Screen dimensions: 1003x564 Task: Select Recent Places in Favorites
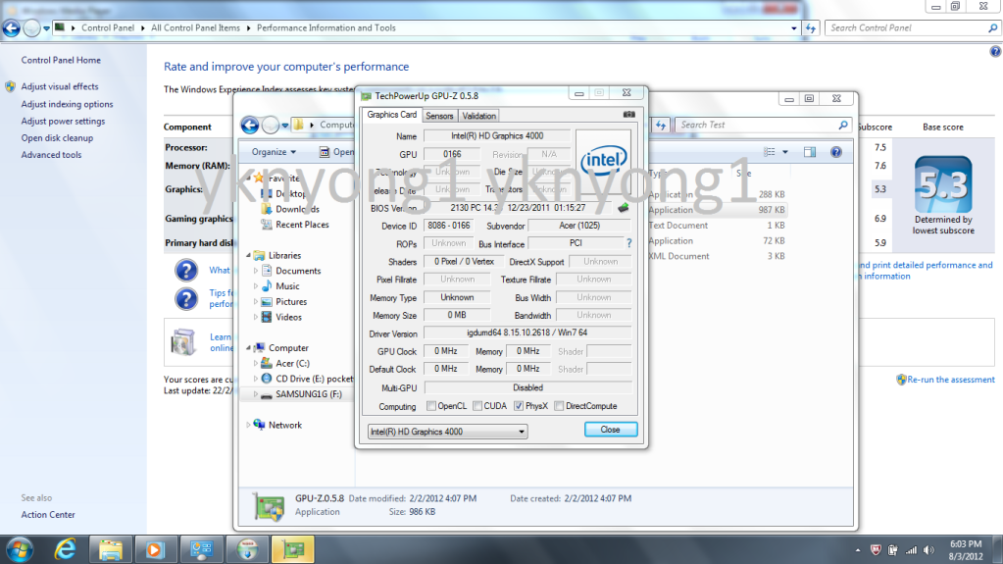click(x=302, y=225)
